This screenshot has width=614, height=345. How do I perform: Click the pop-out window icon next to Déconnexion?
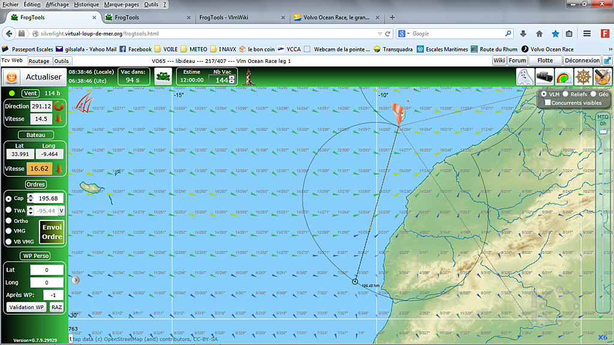click(x=607, y=60)
